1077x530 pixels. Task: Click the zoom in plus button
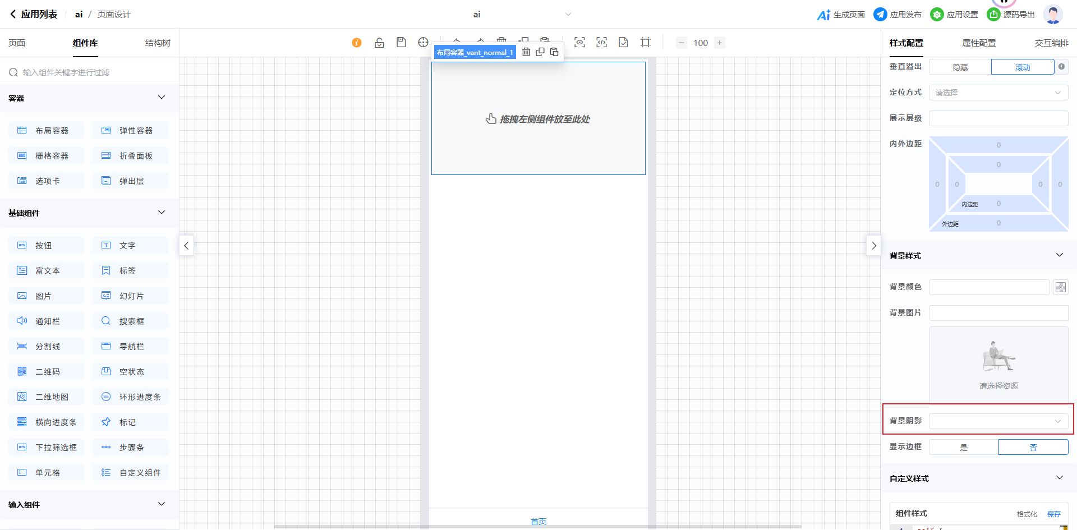pos(720,43)
